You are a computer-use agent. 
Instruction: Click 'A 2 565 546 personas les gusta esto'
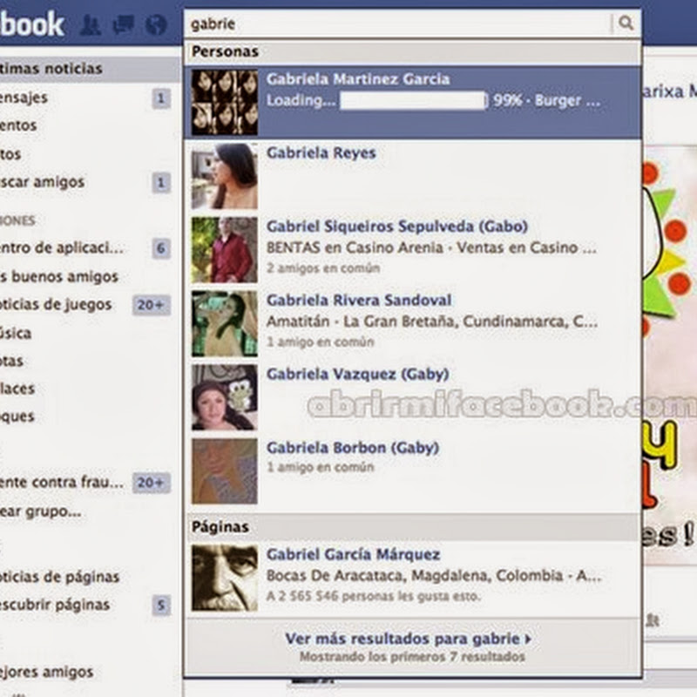coord(374,596)
